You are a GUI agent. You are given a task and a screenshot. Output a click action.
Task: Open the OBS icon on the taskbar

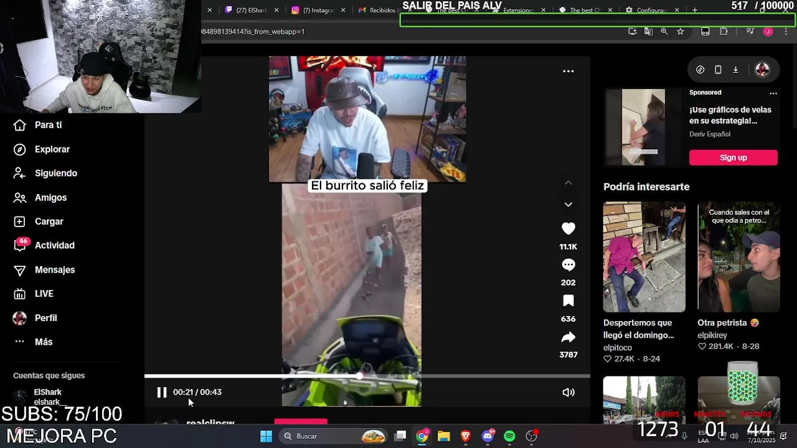[x=532, y=436]
